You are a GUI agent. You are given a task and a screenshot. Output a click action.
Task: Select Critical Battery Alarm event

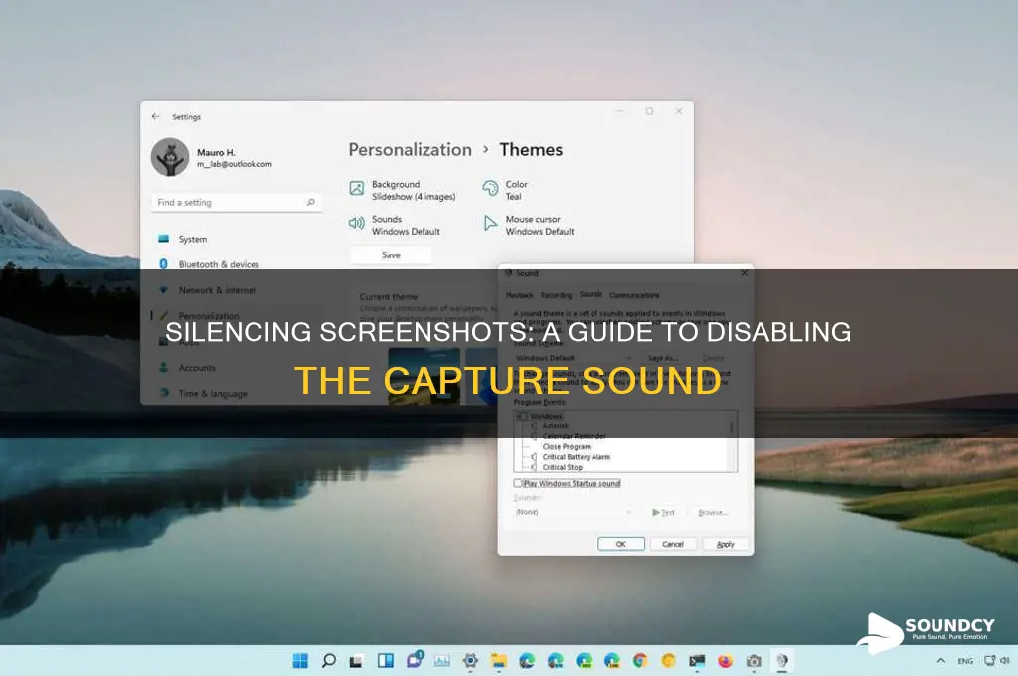tap(576, 457)
